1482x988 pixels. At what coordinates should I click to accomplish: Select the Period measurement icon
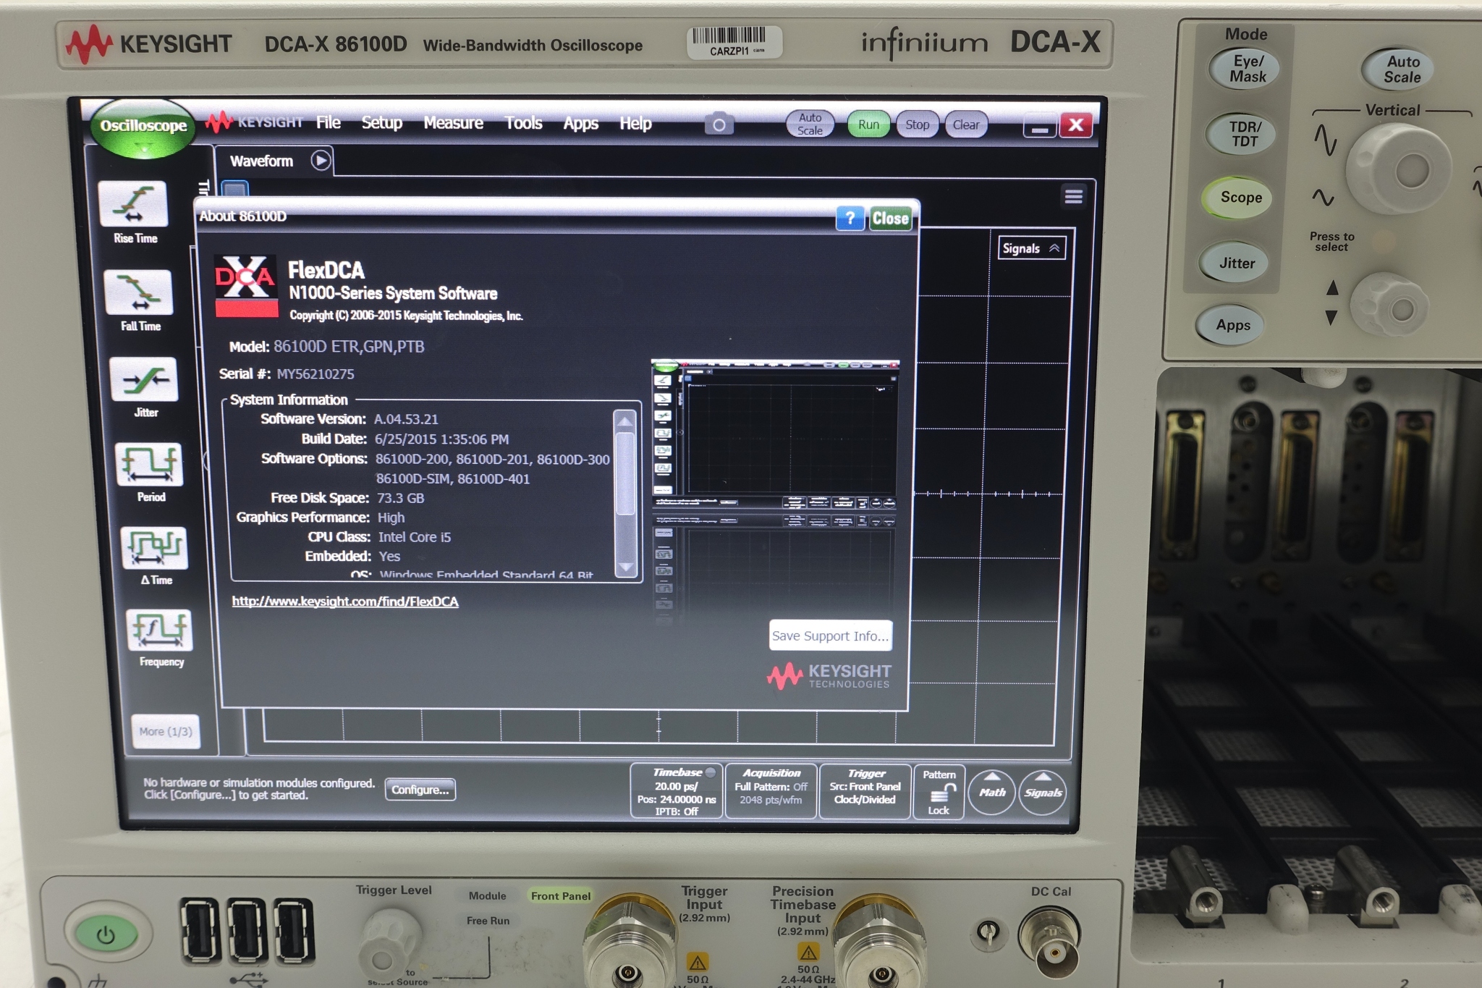coord(150,464)
